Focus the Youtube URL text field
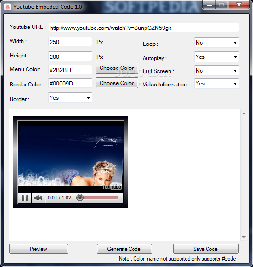The height and width of the screenshot is (267, 253). [x=144, y=28]
